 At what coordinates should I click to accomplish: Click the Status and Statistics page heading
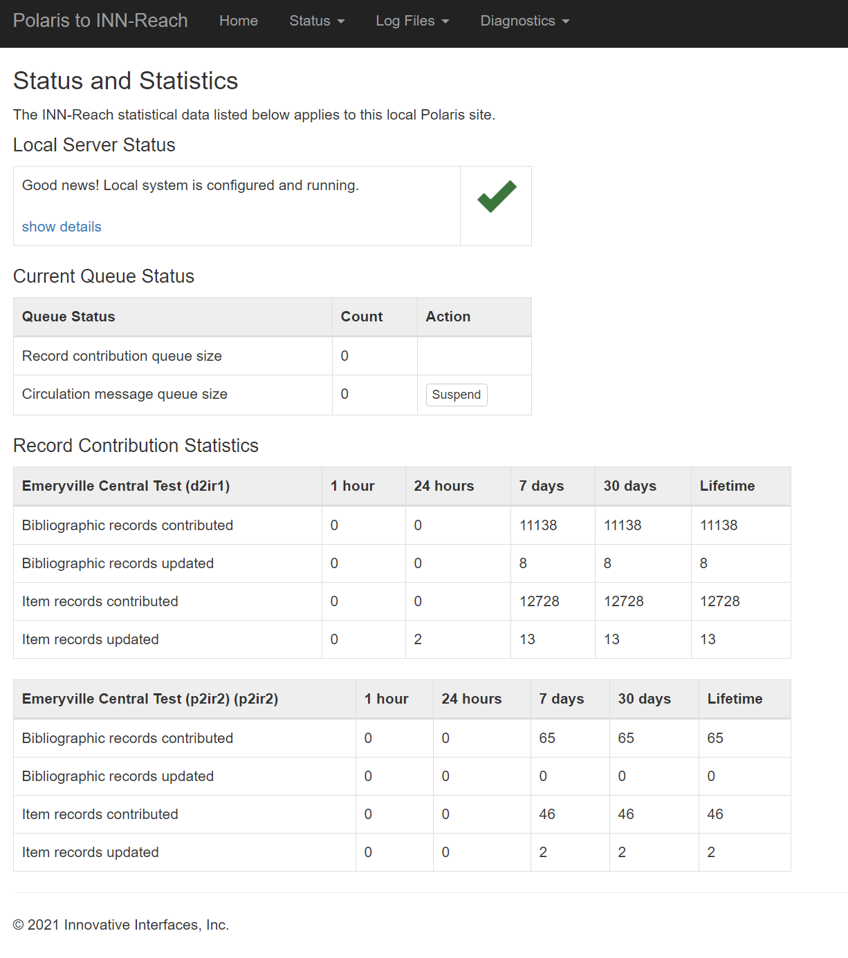click(125, 81)
